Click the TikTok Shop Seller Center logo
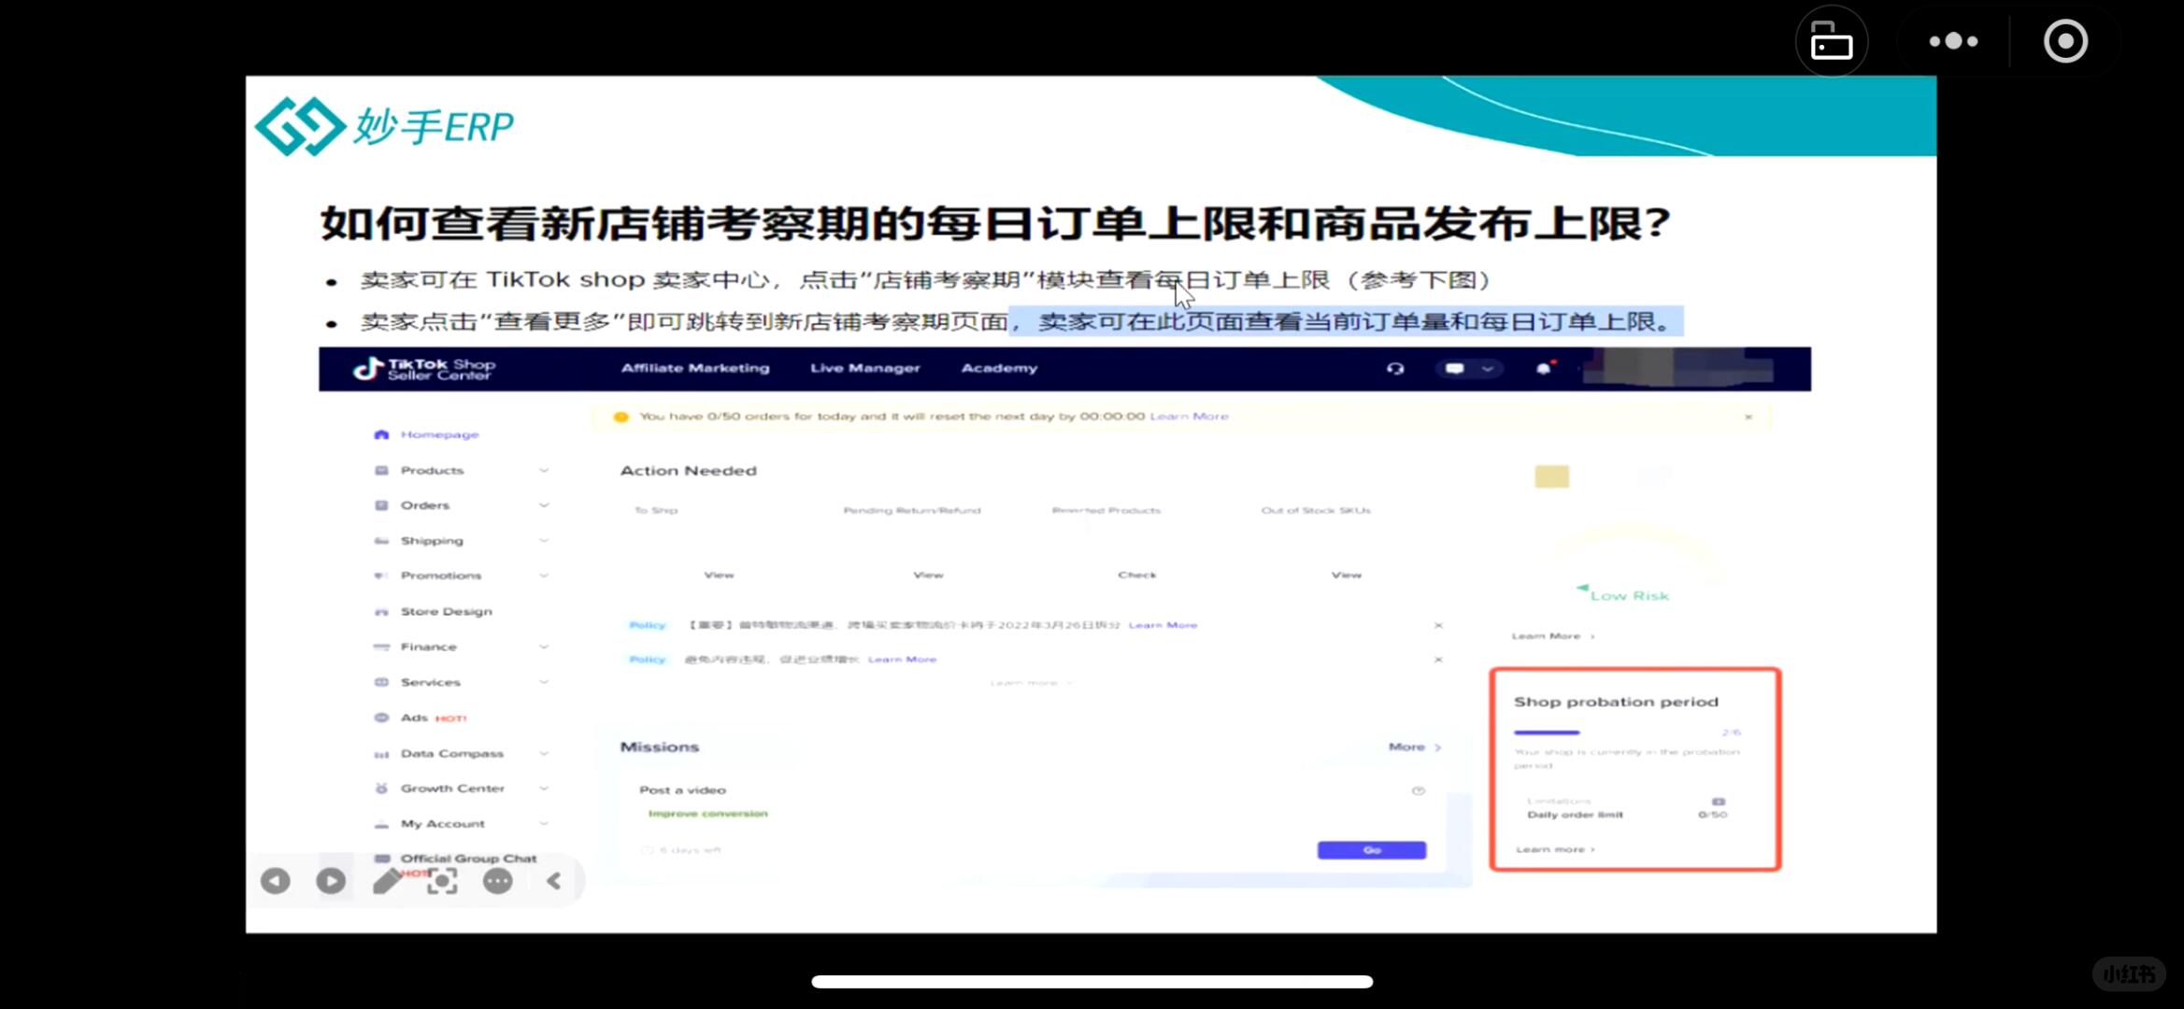2184x1009 pixels. click(x=424, y=369)
